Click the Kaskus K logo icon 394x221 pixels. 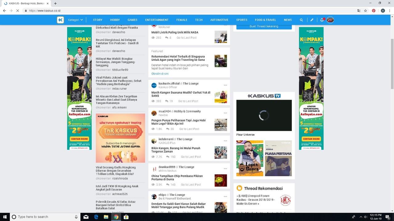[60, 20]
